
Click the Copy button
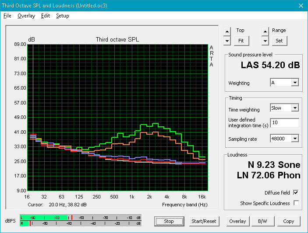coord(289,221)
